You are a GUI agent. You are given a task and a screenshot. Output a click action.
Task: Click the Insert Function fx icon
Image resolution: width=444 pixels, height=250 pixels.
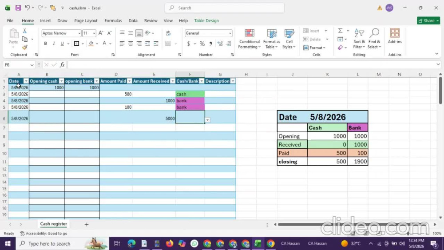pyautogui.click(x=62, y=65)
